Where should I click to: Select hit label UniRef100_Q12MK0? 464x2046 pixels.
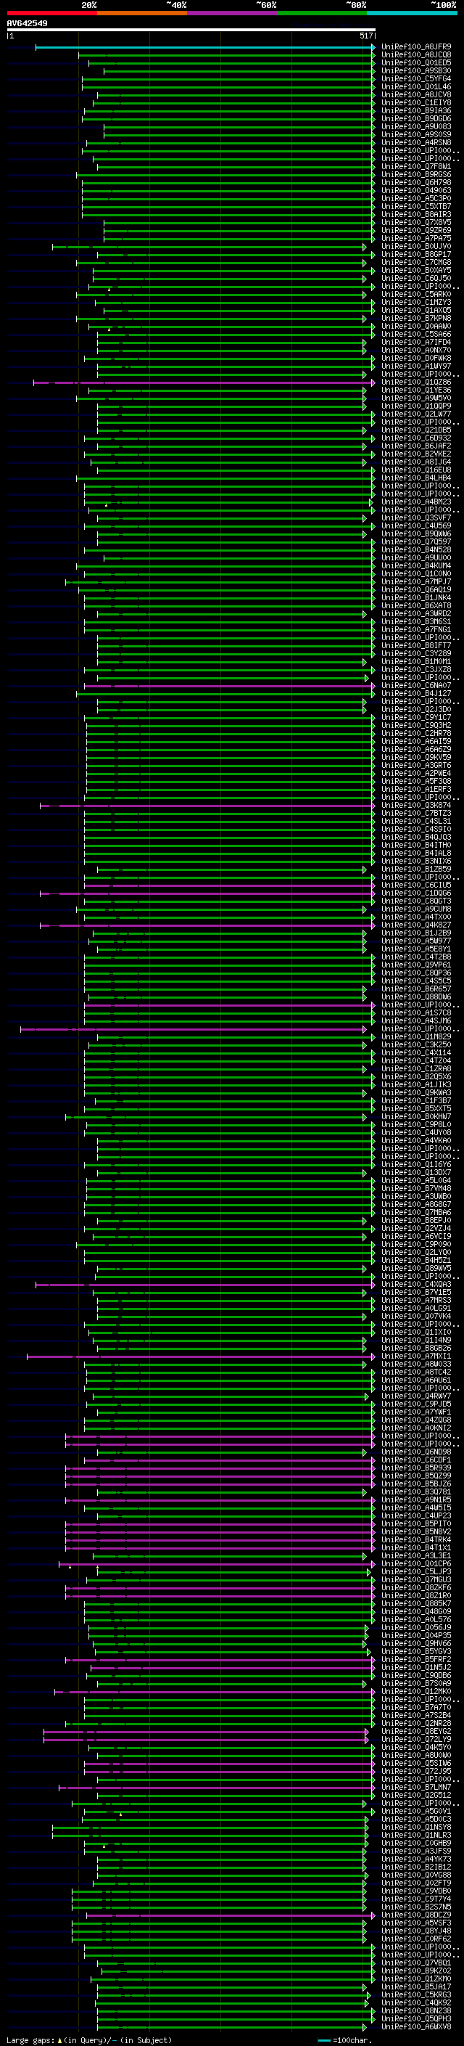[x=416, y=1692]
